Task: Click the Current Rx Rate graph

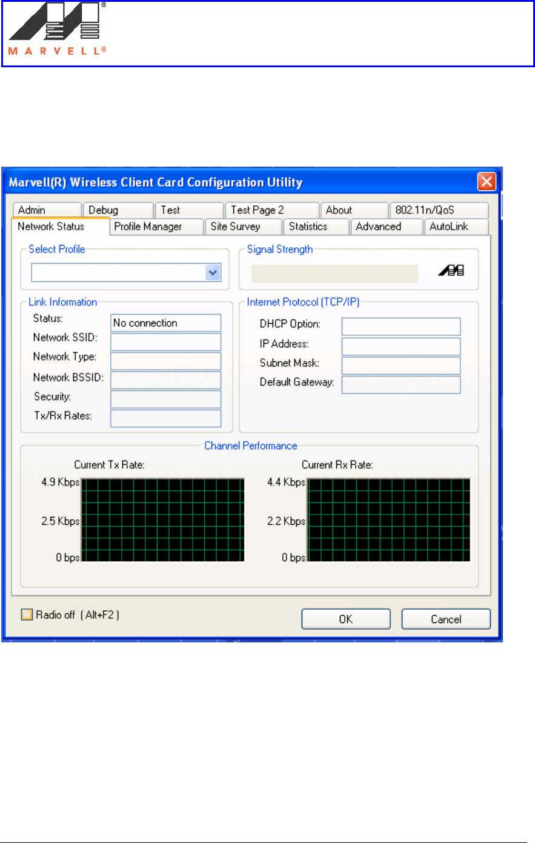Action: click(389, 520)
